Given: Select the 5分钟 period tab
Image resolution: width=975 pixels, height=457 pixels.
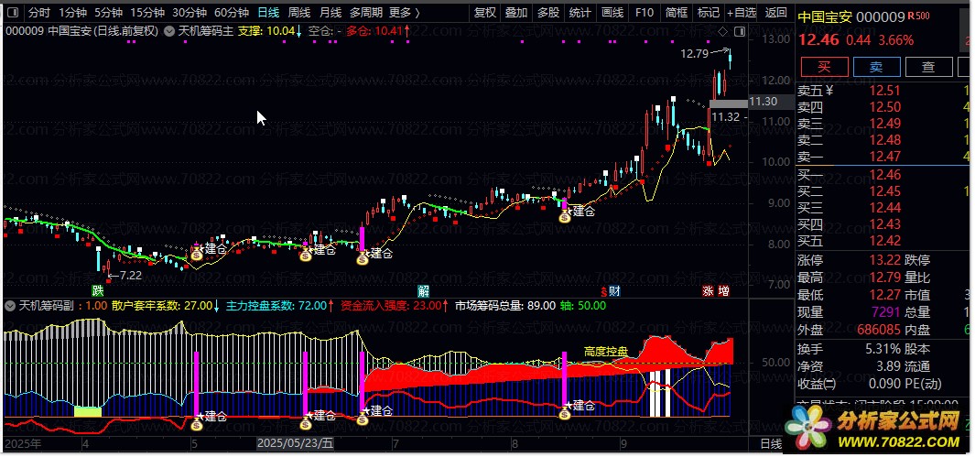Looking at the screenshot, I should tap(108, 12).
